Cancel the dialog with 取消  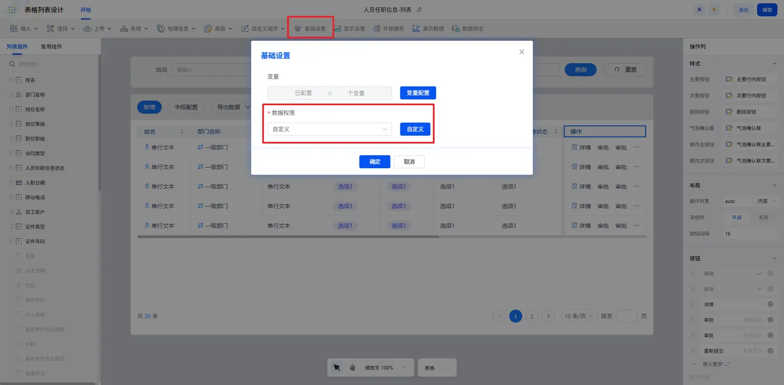pos(409,161)
